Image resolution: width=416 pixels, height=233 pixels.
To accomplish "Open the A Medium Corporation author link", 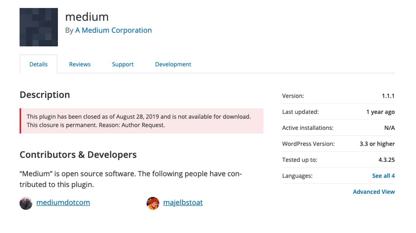I will tap(113, 30).
